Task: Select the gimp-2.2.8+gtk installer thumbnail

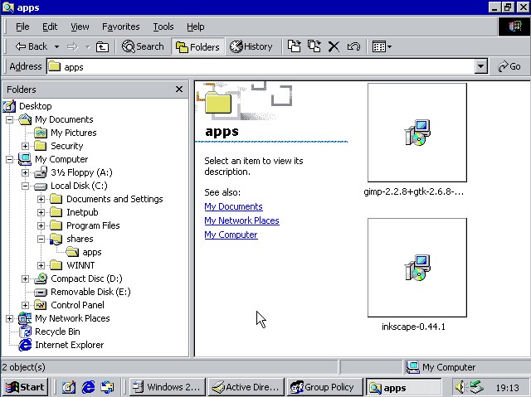Action: [417, 133]
